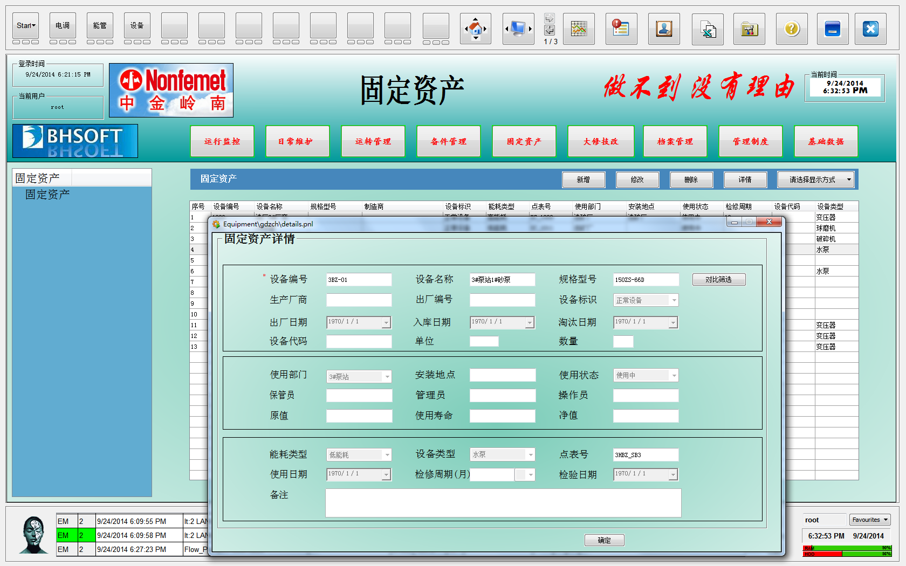
Task: Open the 使用状态 dropdown showing 使用中
Action: [646, 375]
